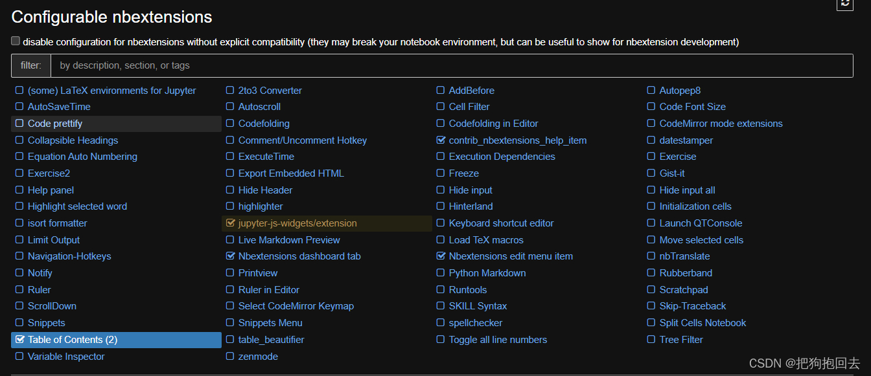Select Export Embedded HTML extension

291,173
